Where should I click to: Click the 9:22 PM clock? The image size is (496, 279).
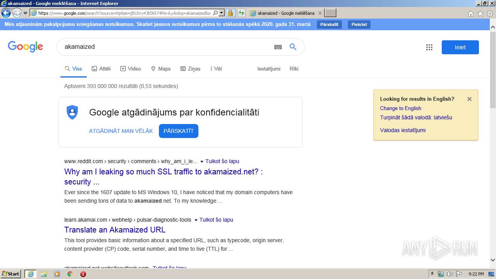[476, 274]
